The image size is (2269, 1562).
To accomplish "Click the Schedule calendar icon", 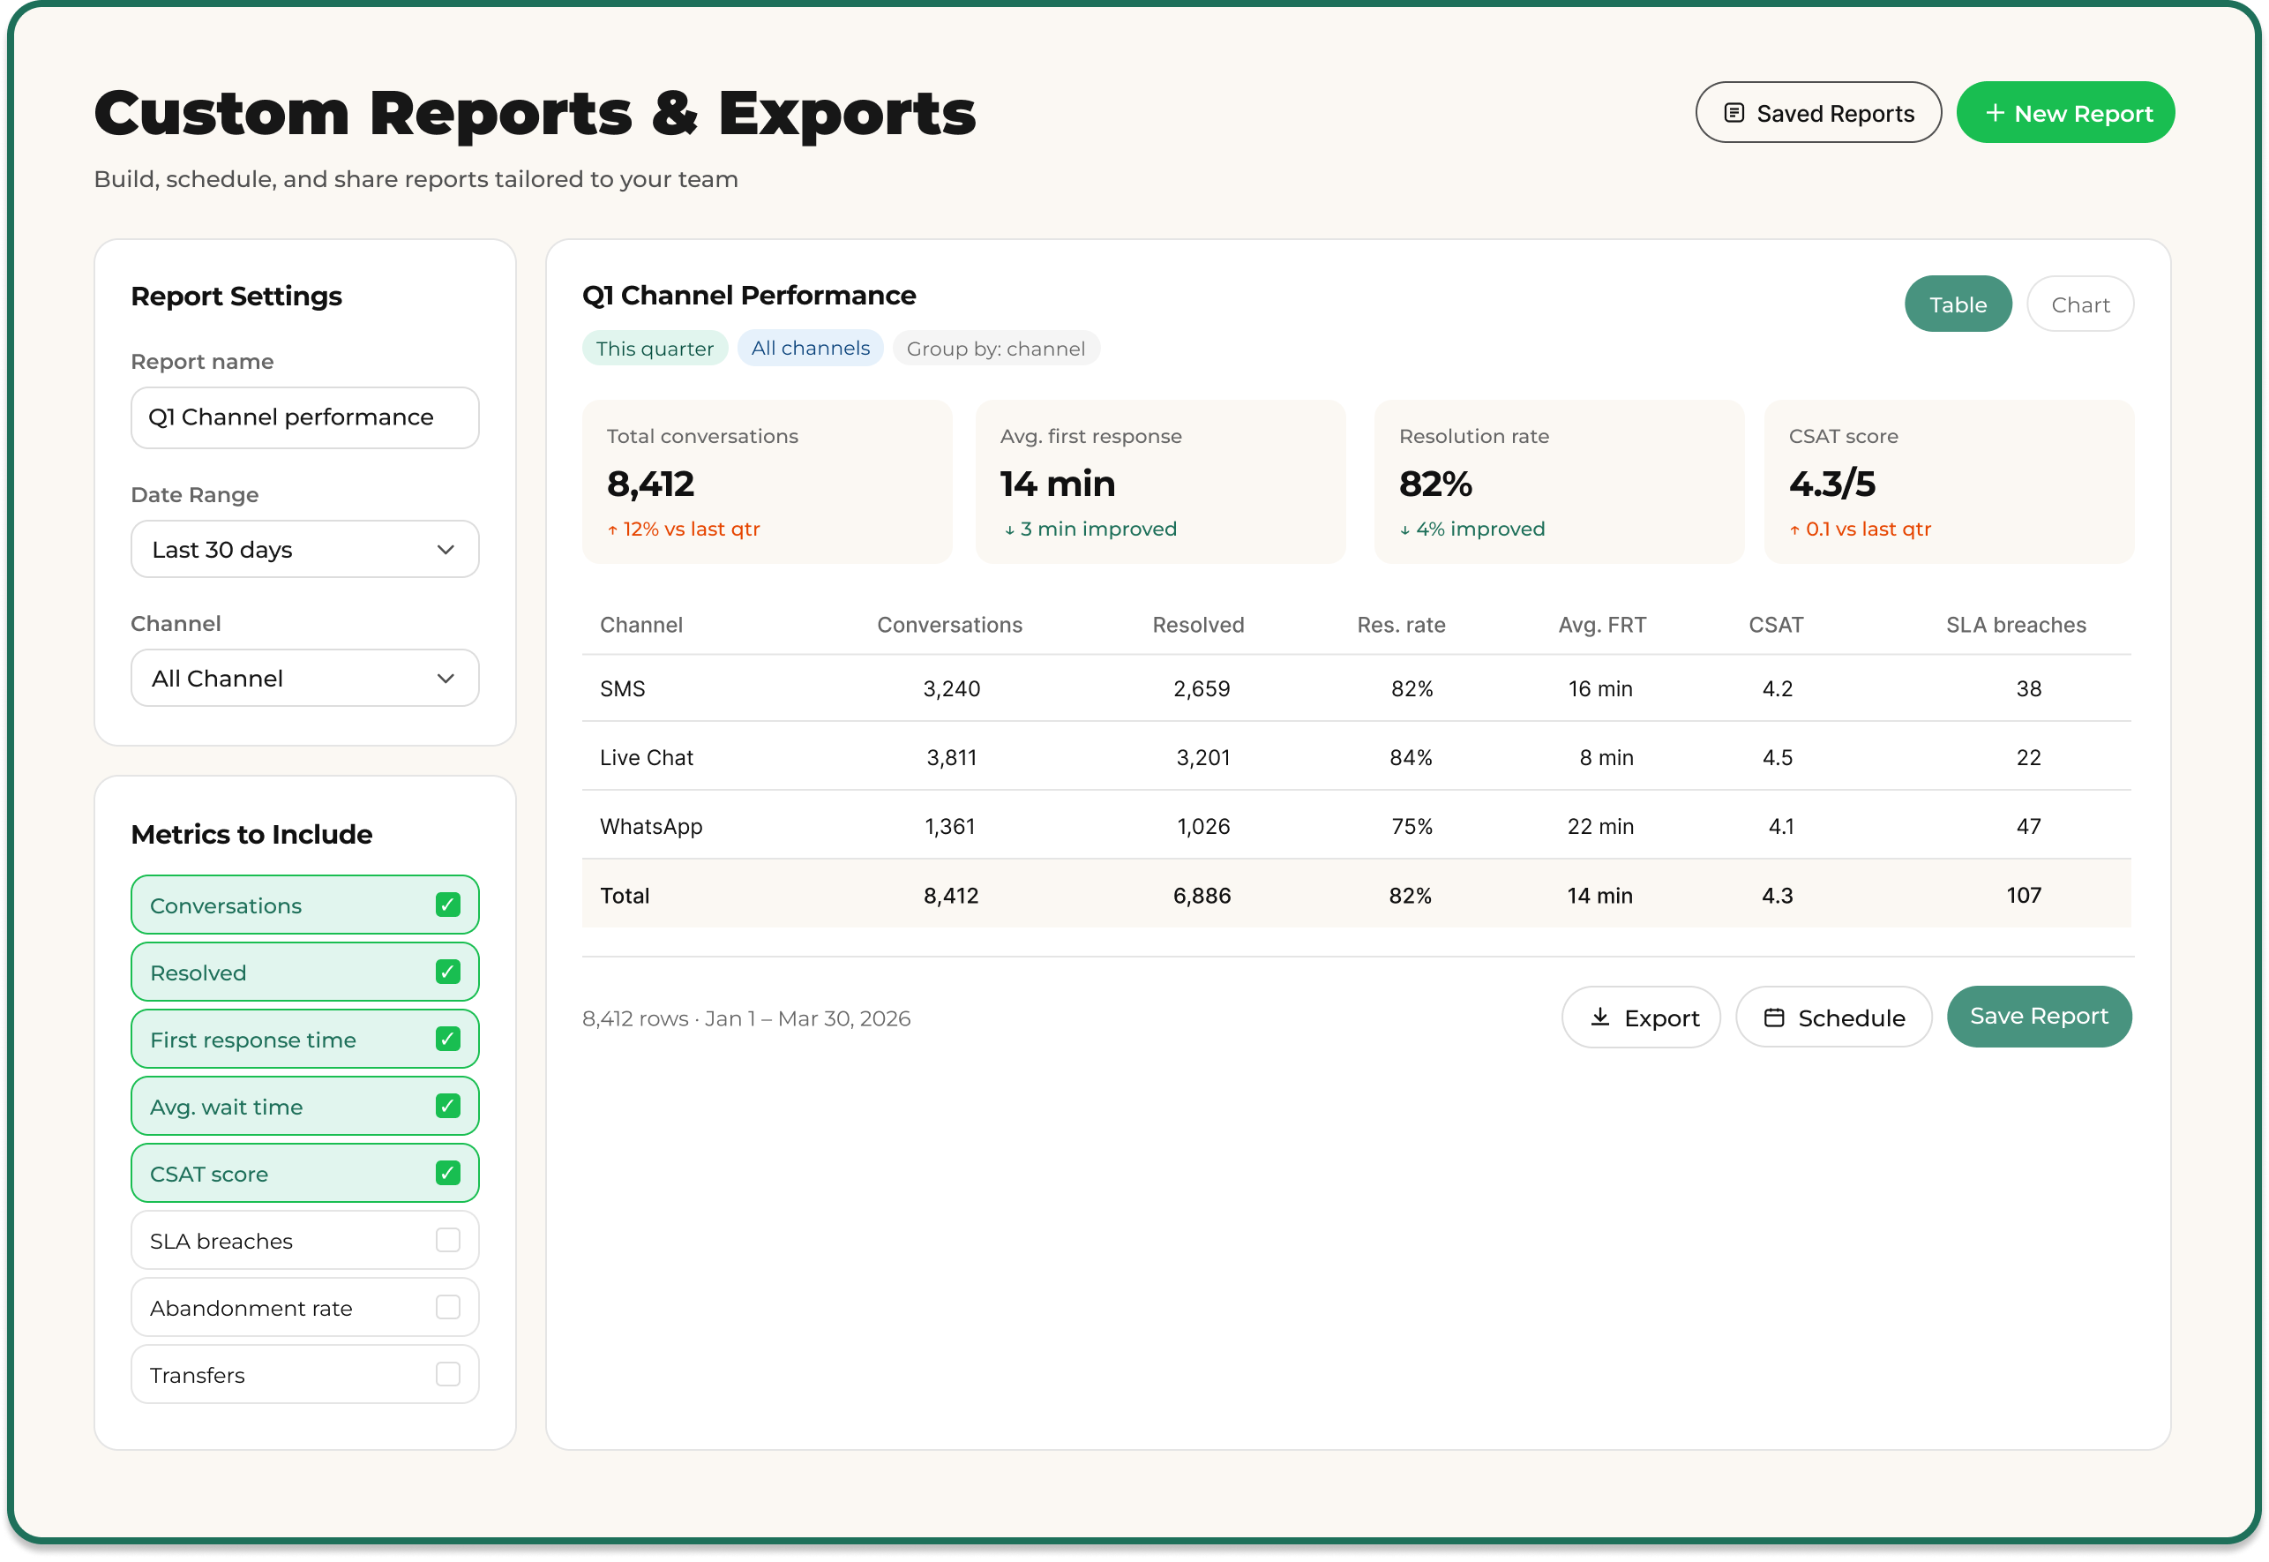I will pyautogui.click(x=1775, y=1018).
